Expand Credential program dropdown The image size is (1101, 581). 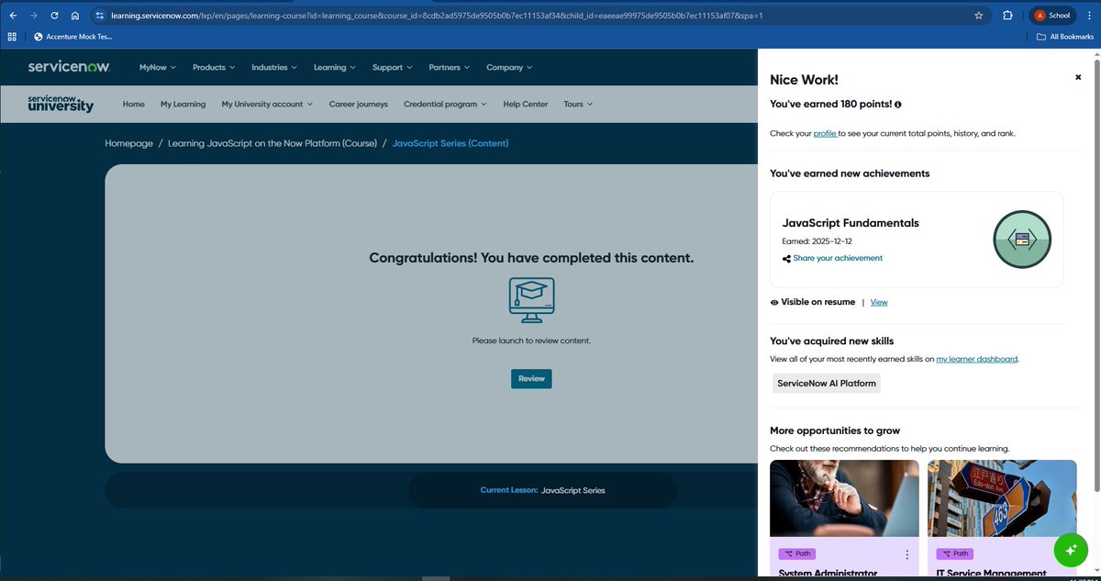445,104
